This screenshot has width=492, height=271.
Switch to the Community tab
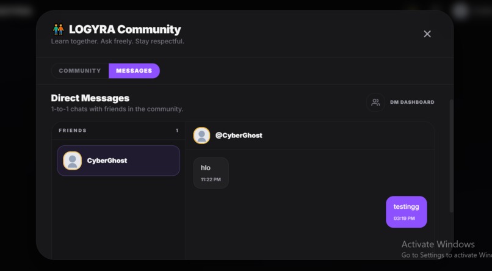tap(80, 71)
